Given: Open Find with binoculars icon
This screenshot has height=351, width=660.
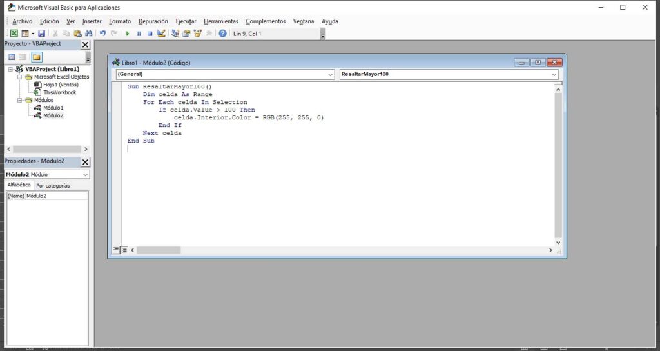Looking at the screenshot, I should click(88, 34).
